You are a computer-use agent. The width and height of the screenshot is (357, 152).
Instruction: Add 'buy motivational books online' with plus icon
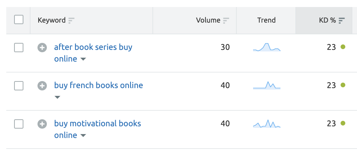tap(42, 124)
